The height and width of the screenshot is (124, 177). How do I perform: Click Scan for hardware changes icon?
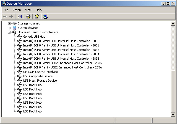coord(45,16)
